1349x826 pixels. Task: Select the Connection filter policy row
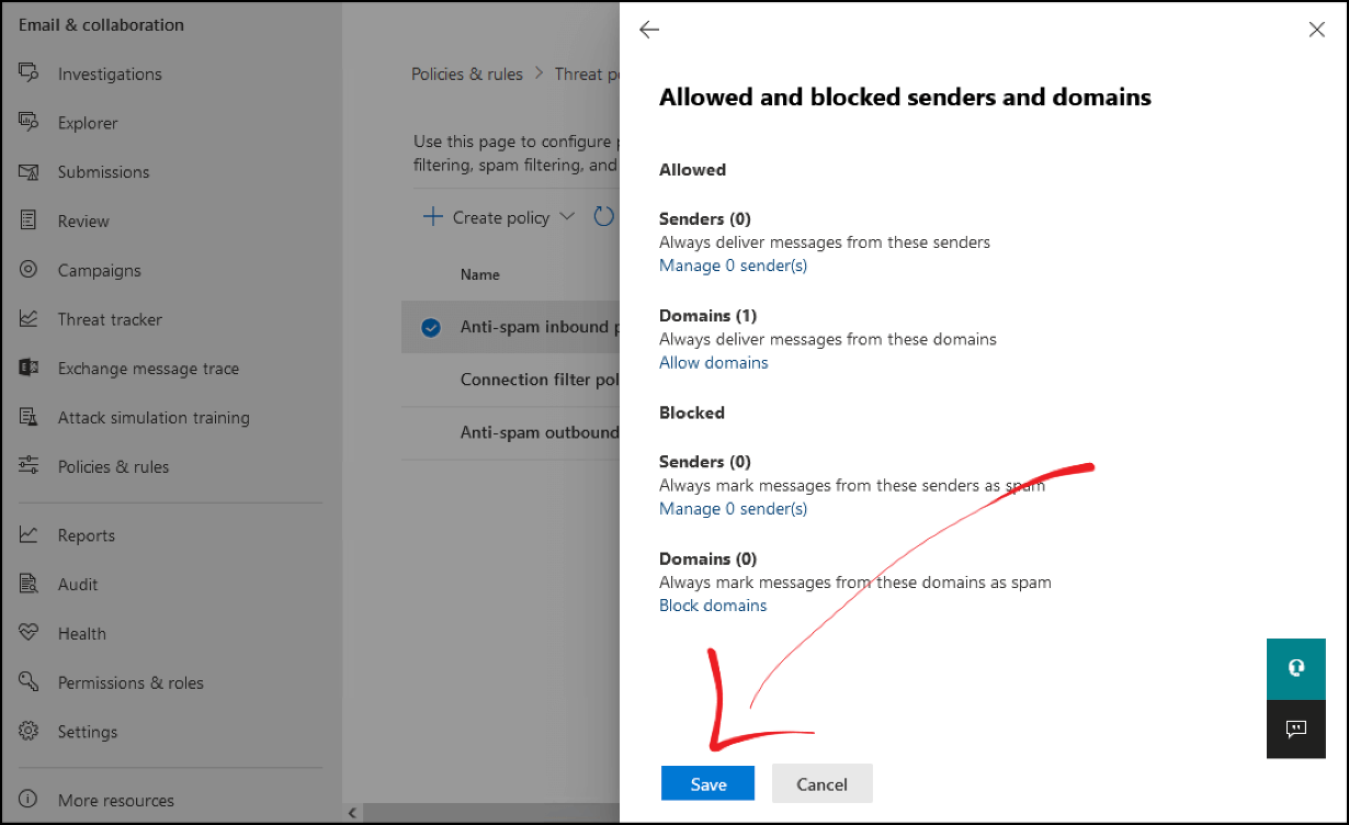[x=510, y=380]
